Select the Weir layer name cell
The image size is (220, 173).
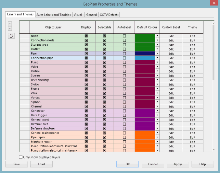[53, 93]
